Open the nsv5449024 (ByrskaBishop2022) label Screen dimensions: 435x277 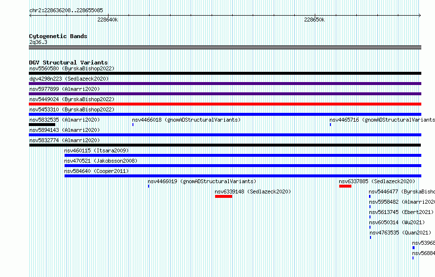[72, 99]
